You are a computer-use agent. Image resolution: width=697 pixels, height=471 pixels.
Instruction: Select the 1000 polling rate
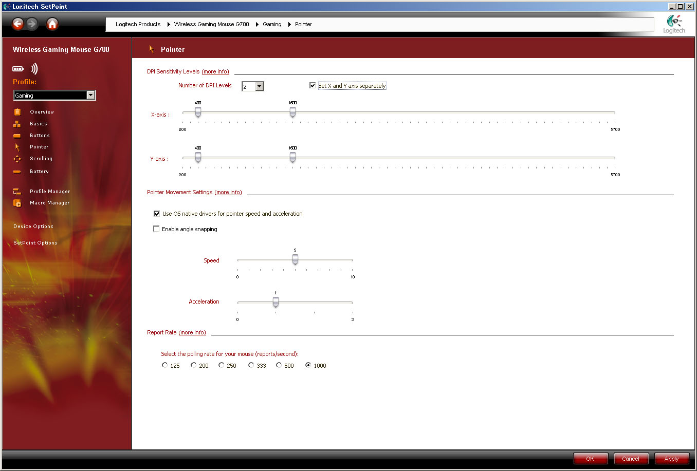click(308, 365)
